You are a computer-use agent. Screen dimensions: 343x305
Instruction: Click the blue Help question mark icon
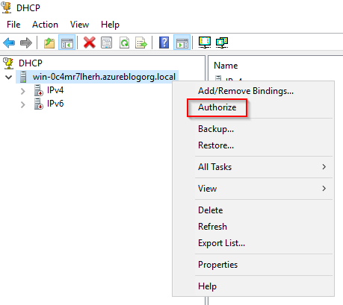pos(164,43)
